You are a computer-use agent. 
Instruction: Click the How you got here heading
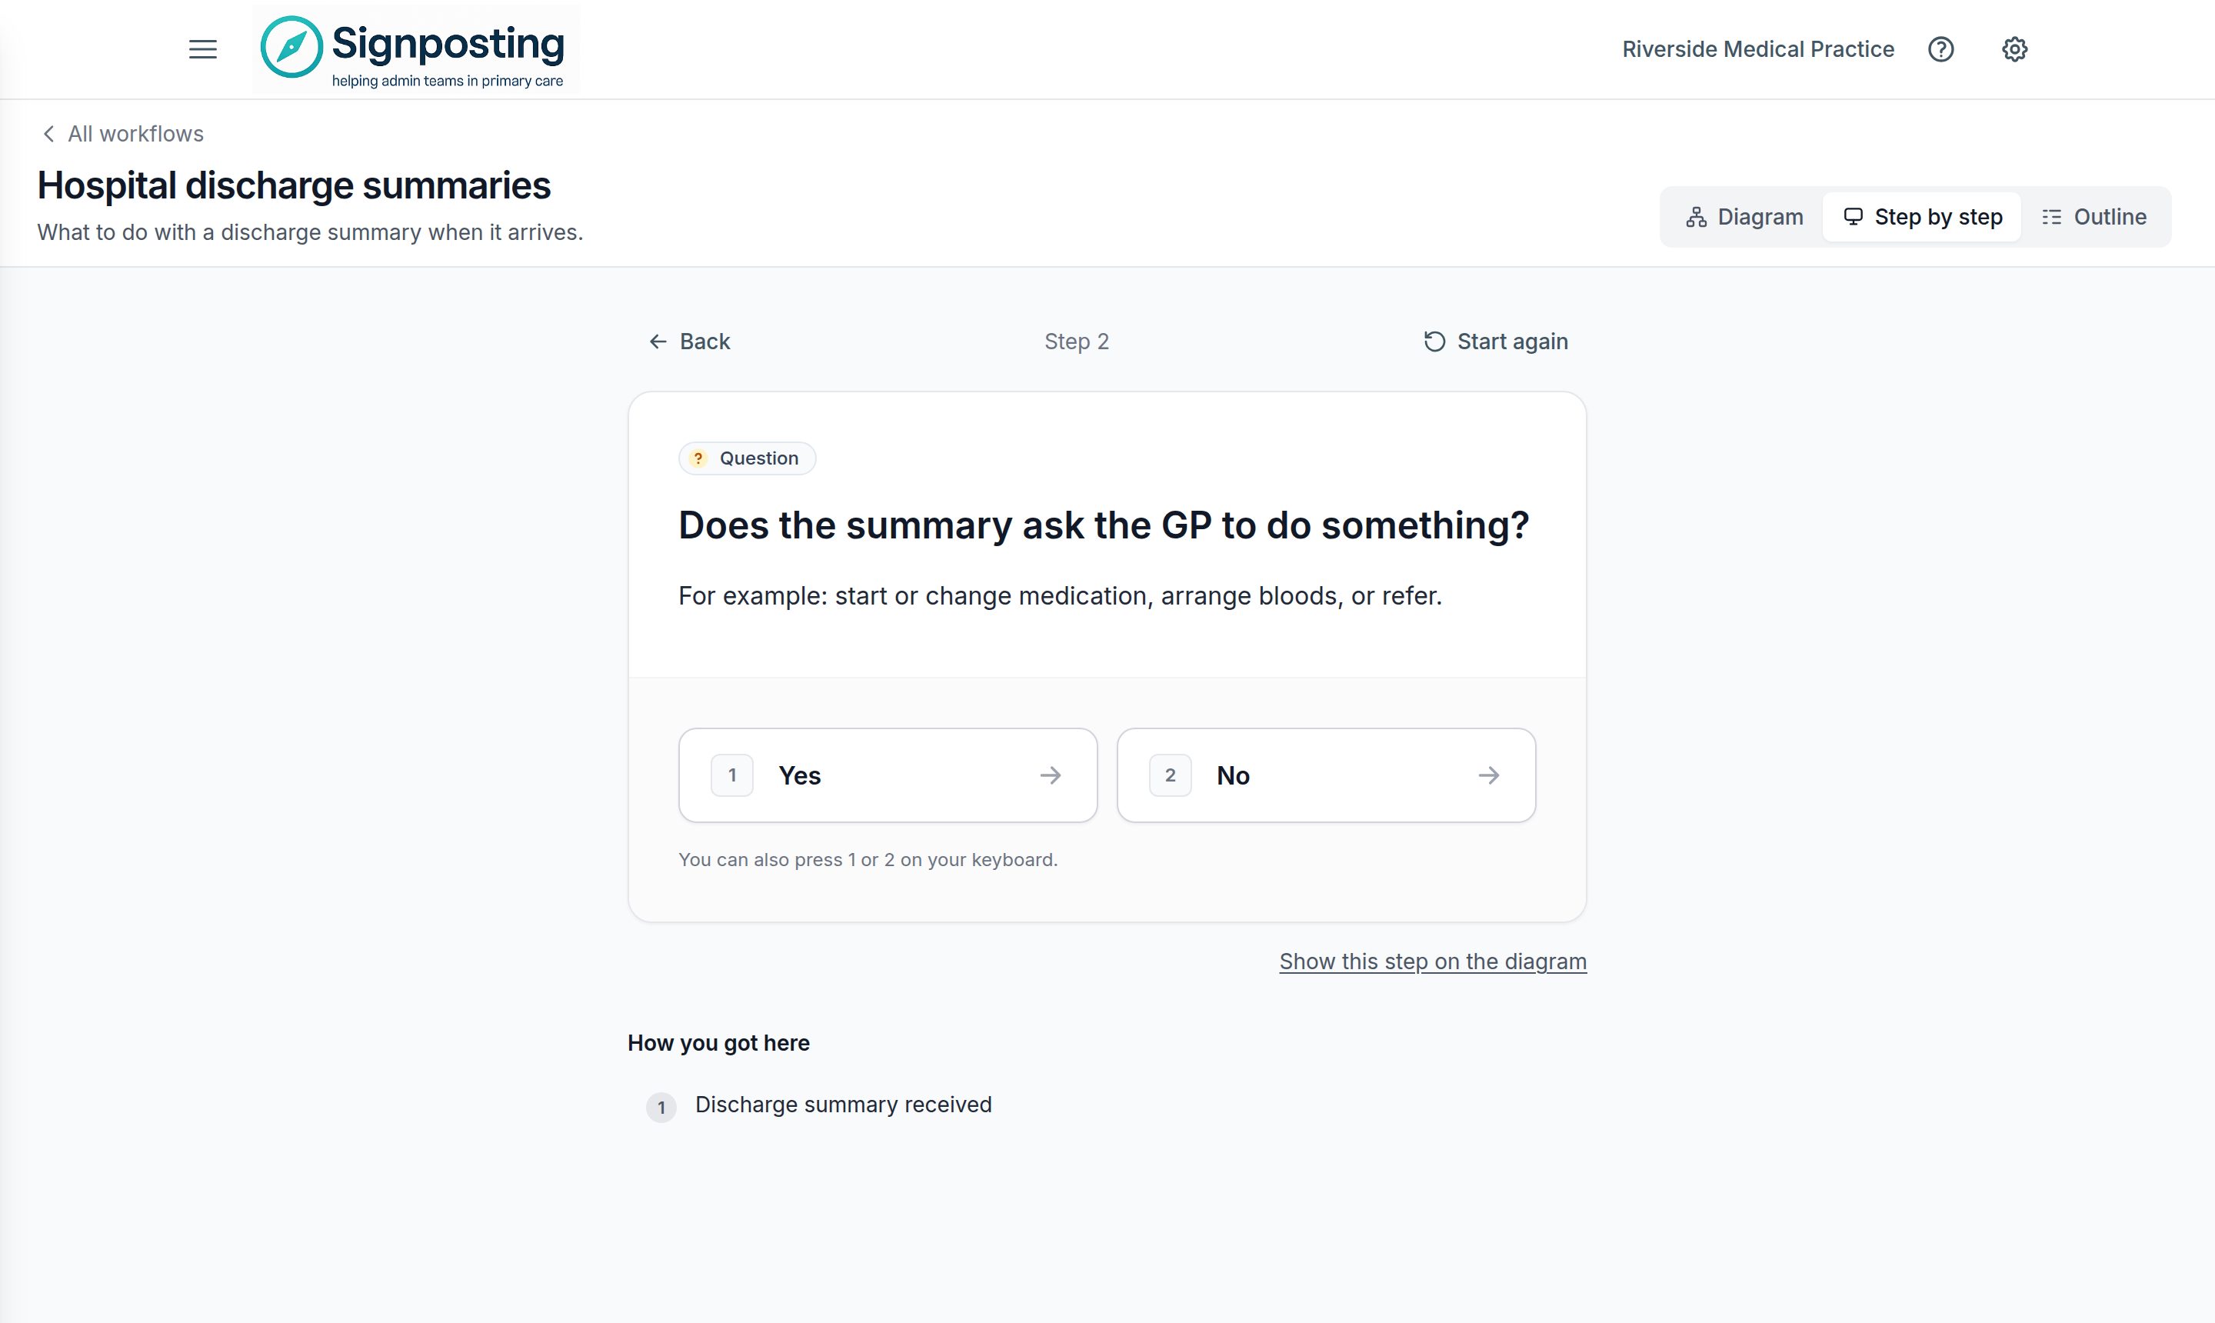(718, 1043)
